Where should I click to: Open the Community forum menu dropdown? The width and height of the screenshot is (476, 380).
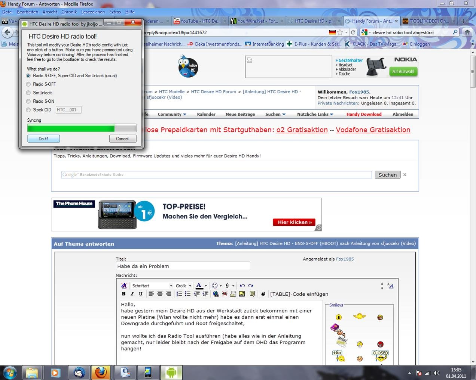172,114
